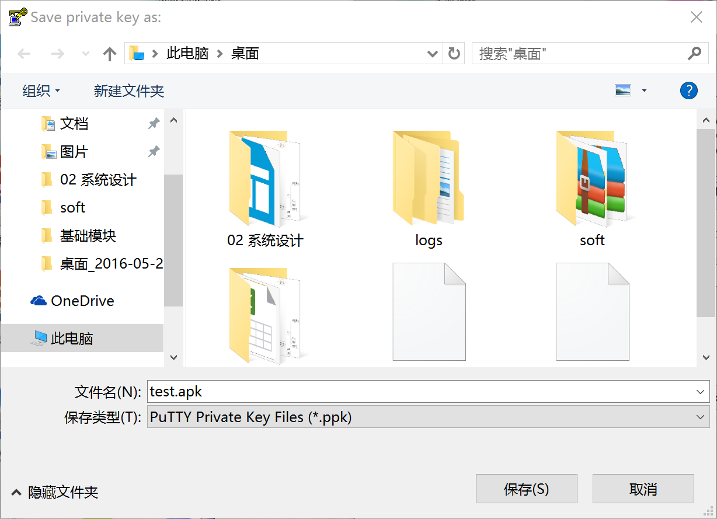
Task: Click the file name field containing test.apk
Action: 420,391
